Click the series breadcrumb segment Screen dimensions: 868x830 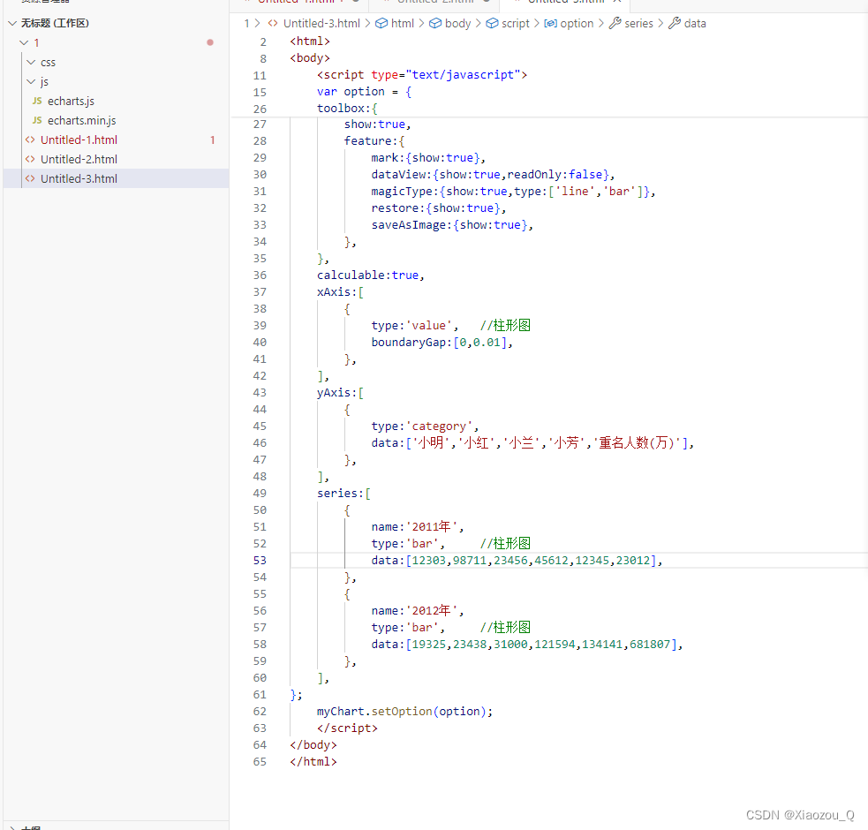click(x=638, y=23)
